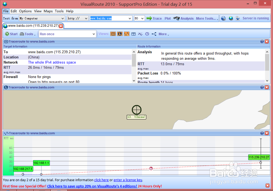Open the Test from My Computer dropdown
Viewport: 273px width, 191px height.
pyautogui.click(x=42, y=19)
